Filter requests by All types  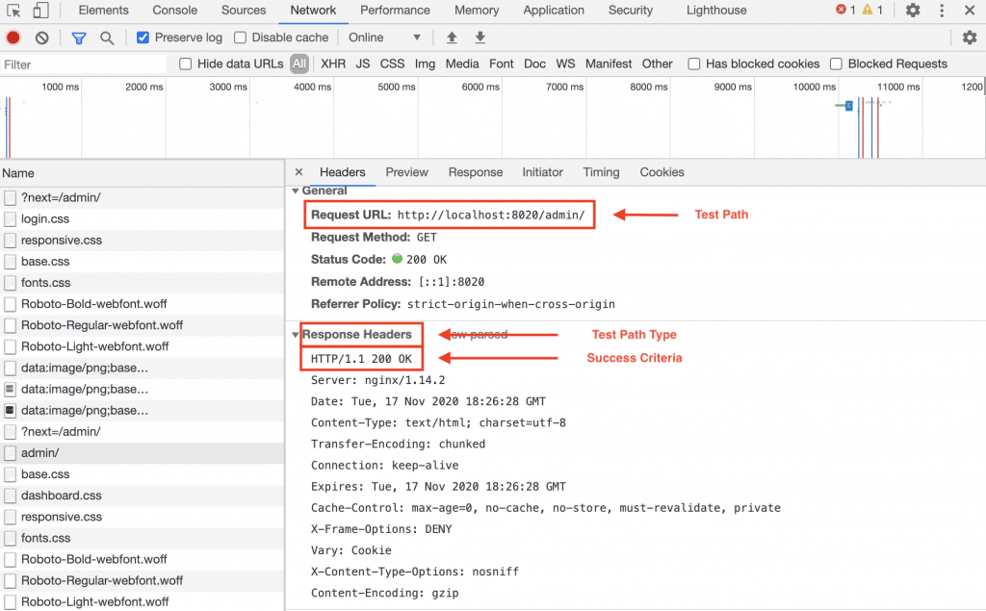pyautogui.click(x=299, y=64)
